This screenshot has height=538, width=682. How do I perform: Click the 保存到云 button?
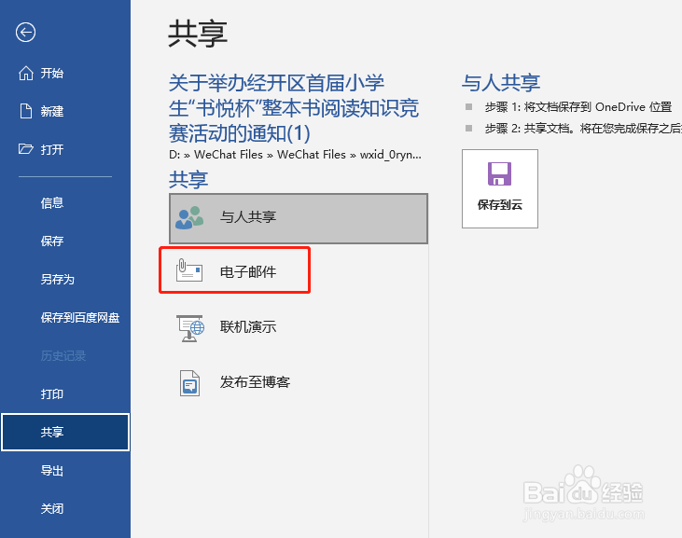tap(500, 188)
